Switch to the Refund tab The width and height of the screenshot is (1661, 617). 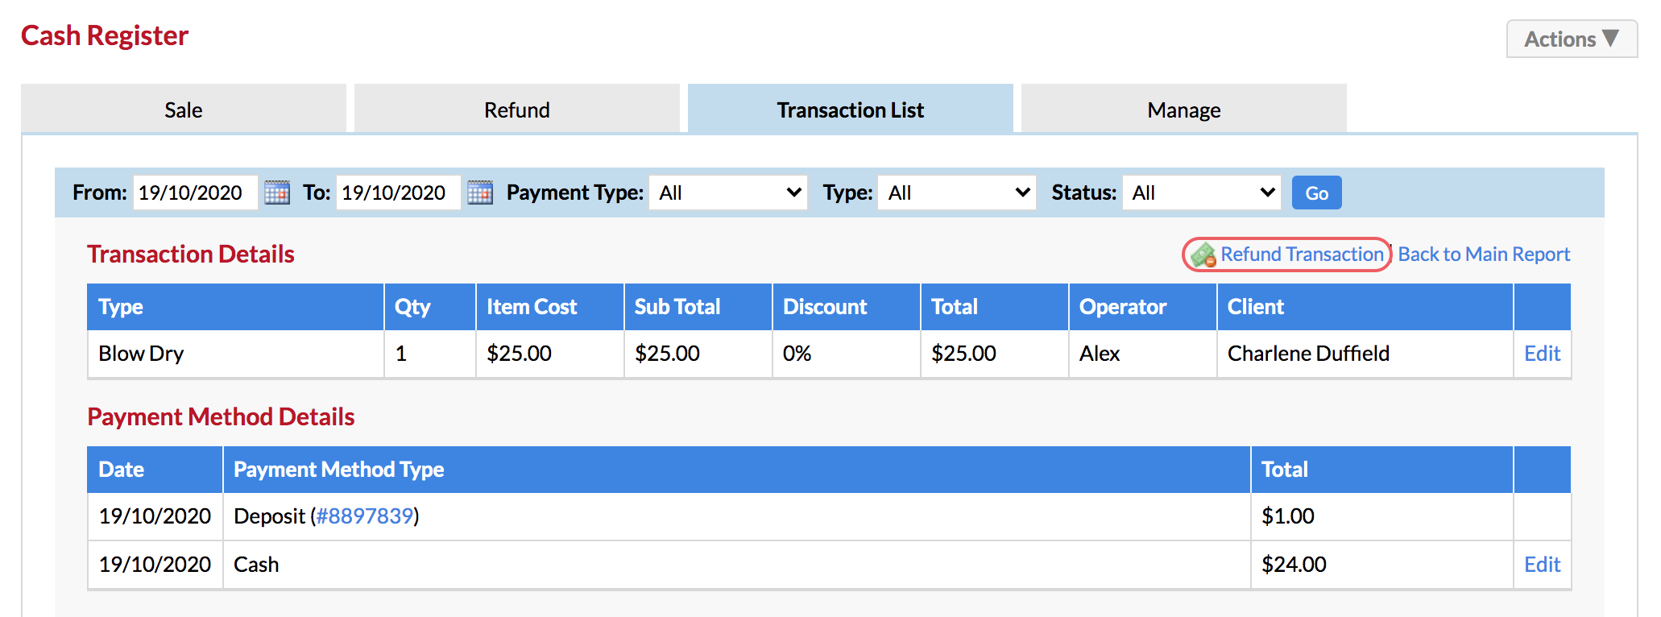coord(517,110)
